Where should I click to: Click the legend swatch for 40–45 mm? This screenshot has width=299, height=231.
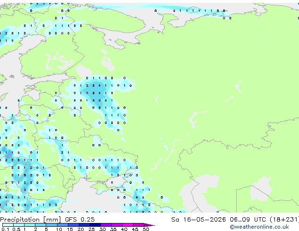click(128, 225)
